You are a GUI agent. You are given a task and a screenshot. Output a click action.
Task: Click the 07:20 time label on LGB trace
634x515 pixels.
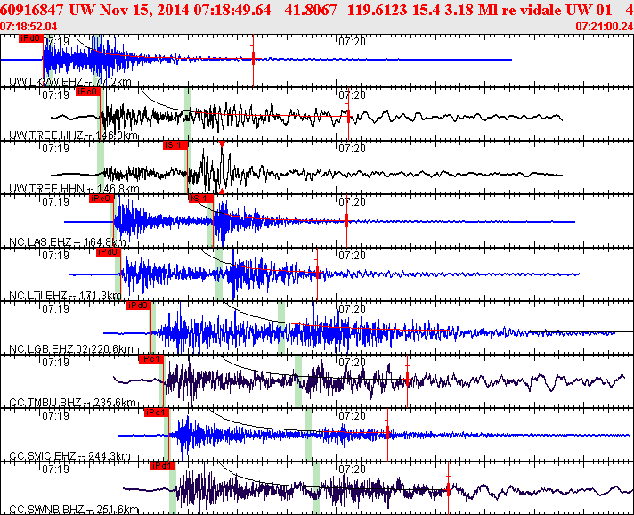[353, 308]
